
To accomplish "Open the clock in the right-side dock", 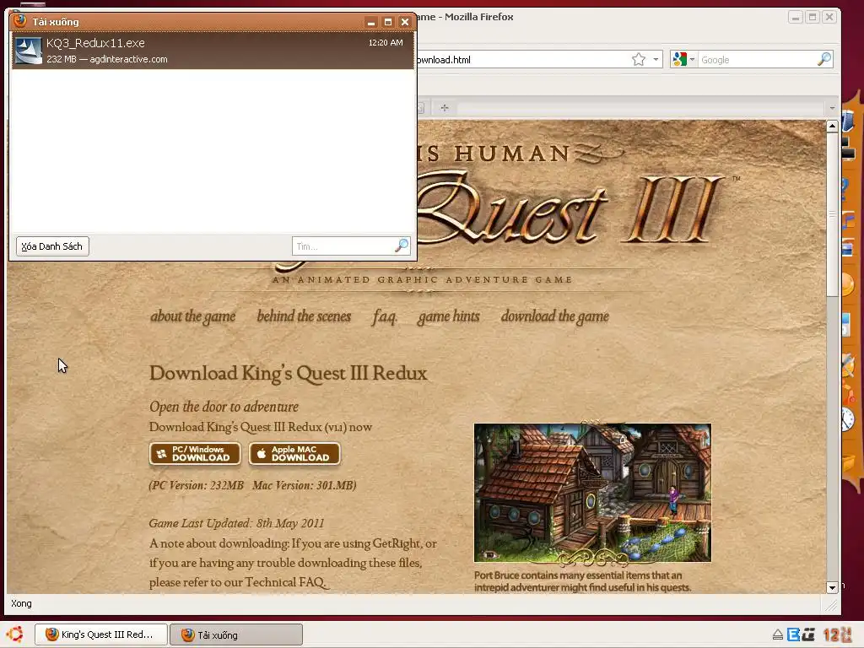I will coord(848,419).
